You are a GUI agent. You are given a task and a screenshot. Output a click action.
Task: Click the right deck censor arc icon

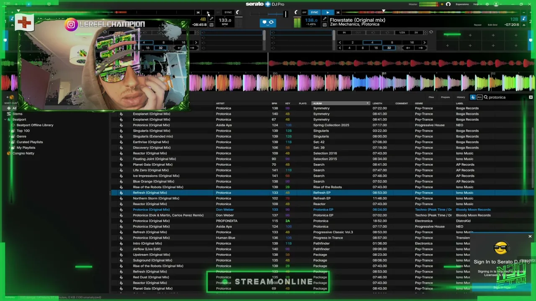point(296,13)
